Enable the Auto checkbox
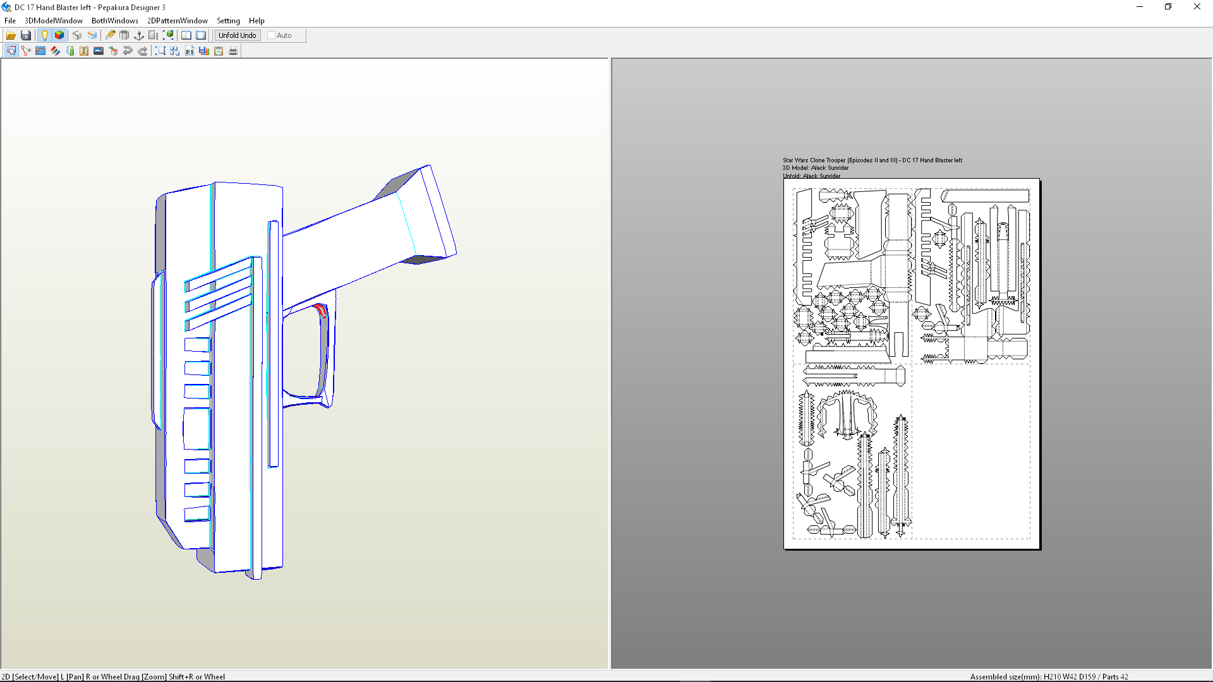The height and width of the screenshot is (682, 1213). [x=271, y=35]
